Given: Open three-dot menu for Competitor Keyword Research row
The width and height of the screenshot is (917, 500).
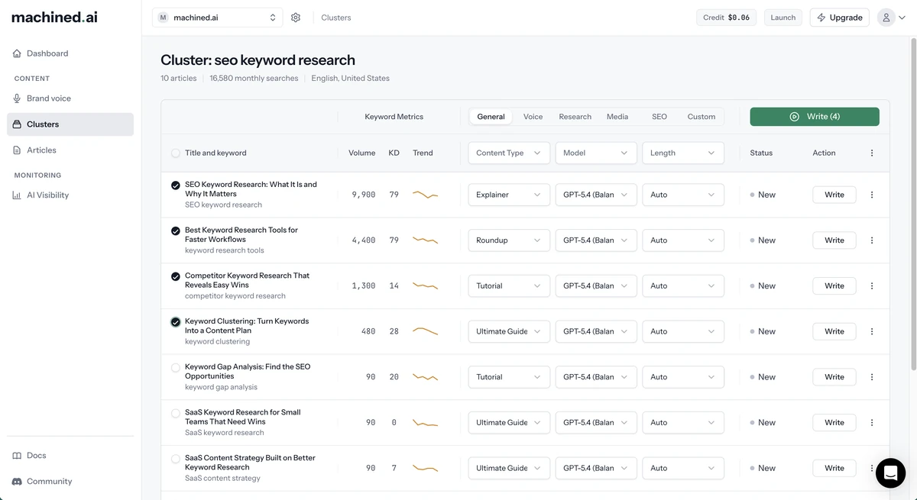Looking at the screenshot, I should tap(872, 285).
